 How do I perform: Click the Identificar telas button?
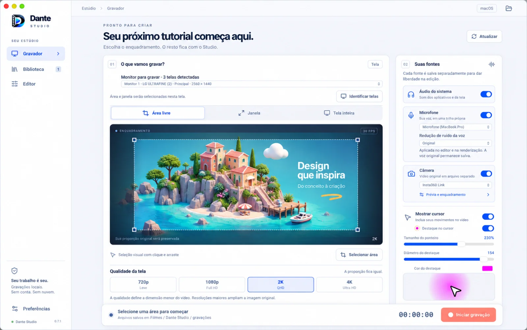(359, 96)
